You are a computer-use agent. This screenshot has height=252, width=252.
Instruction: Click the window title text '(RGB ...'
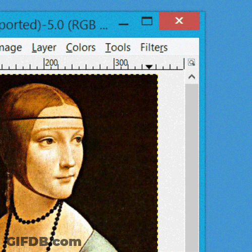point(88,25)
